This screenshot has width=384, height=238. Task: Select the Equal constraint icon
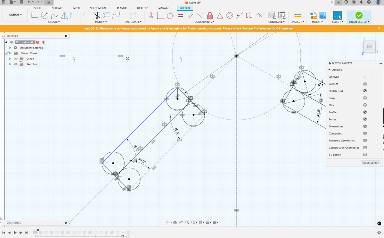pyautogui.click(x=180, y=15)
